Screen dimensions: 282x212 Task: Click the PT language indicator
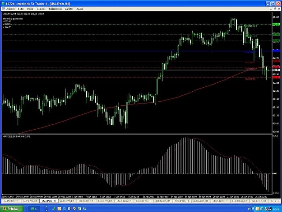point(249,209)
